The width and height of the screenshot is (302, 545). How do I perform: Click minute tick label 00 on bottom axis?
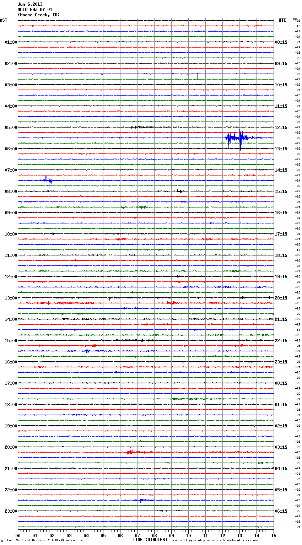[18, 535]
